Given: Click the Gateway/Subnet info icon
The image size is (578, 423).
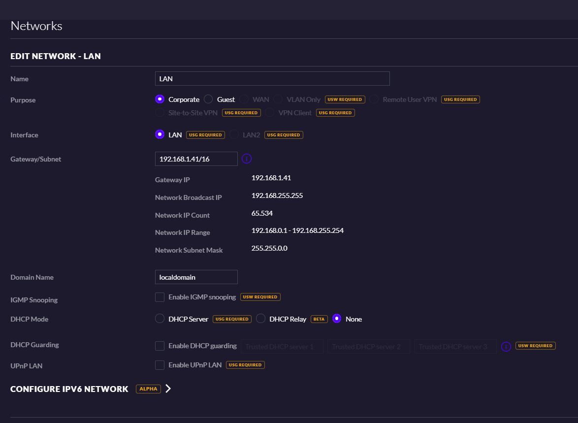Looking at the screenshot, I should tap(247, 159).
